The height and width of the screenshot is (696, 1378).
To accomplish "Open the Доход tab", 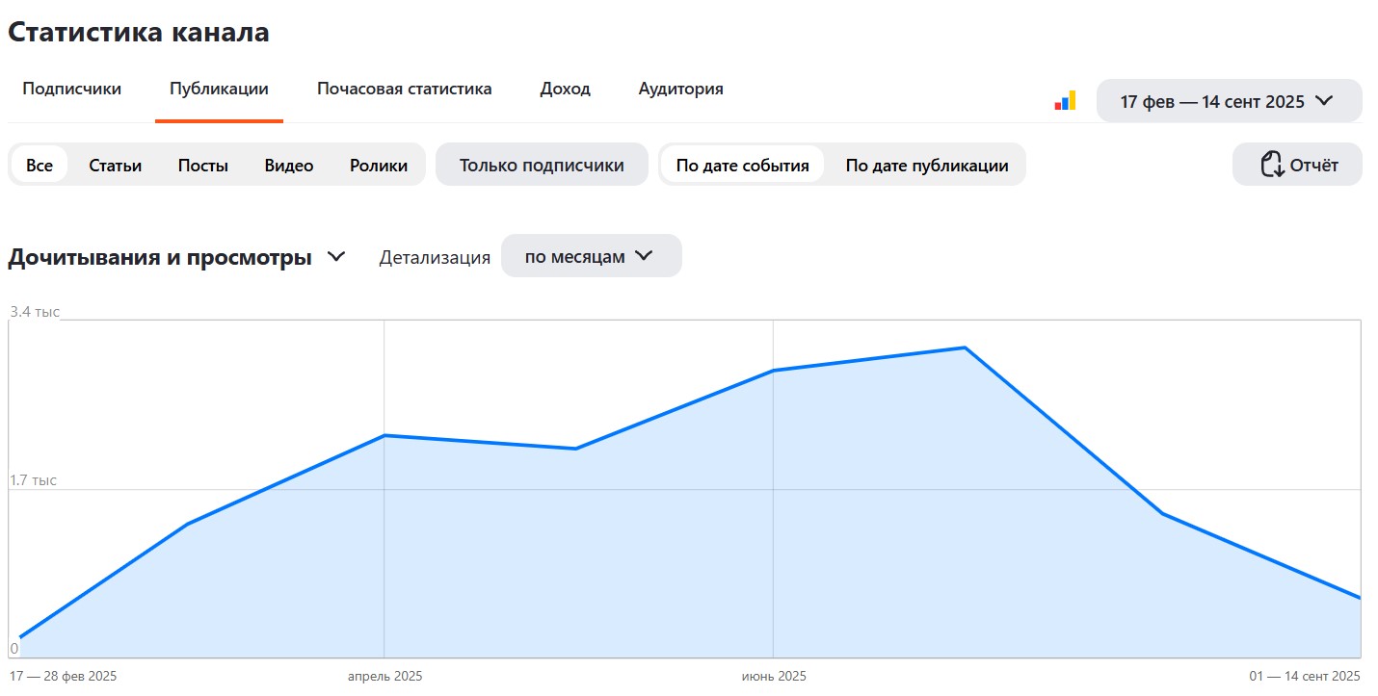I will pos(566,89).
